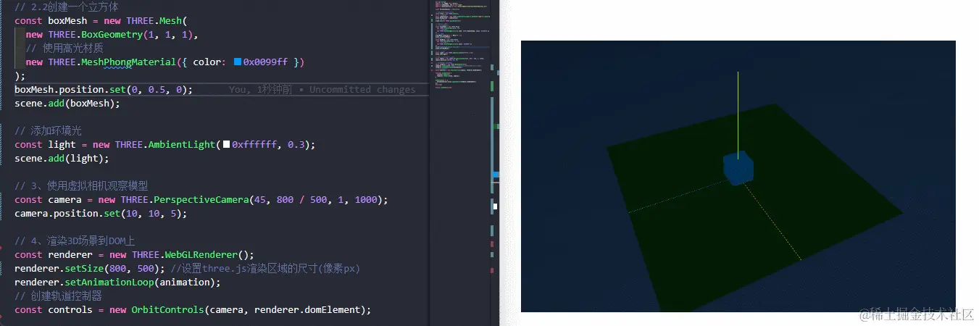This screenshot has height=326, width=979.
Task: Click the green vertical axis line above cube
Action: tap(738, 109)
